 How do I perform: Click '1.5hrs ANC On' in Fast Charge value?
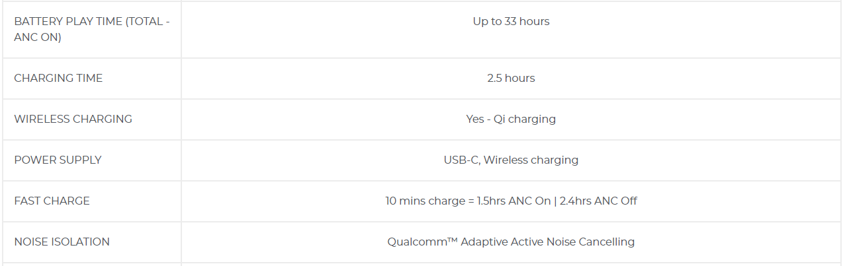(x=514, y=201)
